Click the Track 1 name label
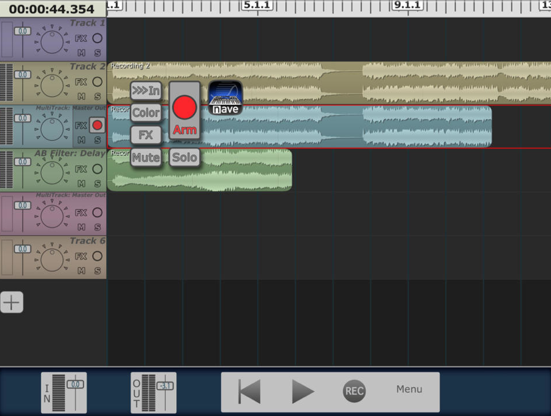 88,23
